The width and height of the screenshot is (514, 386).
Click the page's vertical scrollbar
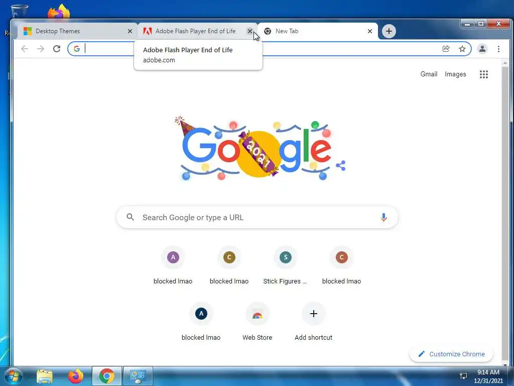click(x=505, y=213)
